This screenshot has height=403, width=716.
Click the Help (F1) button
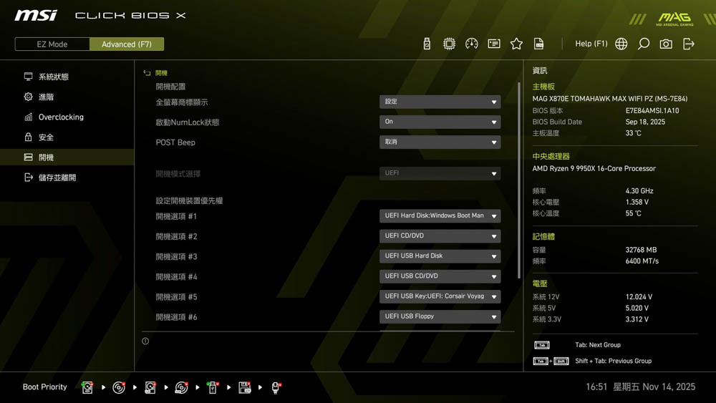click(x=591, y=44)
